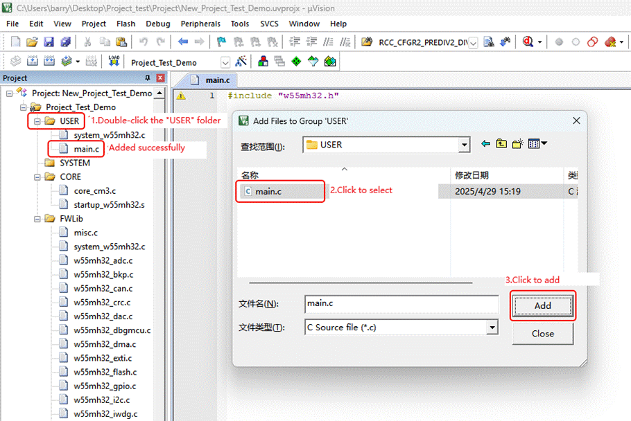Open the View menu icon in the dialog
631x421 pixels.
[x=537, y=144]
